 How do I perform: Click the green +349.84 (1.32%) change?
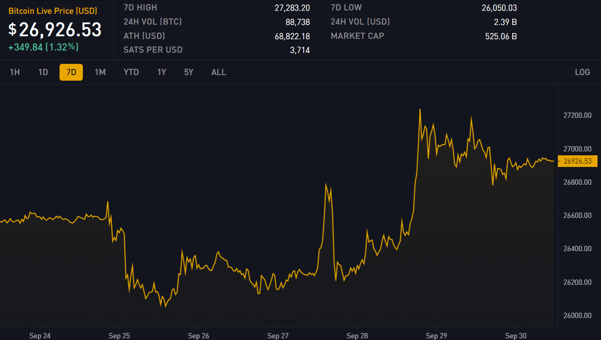(x=43, y=47)
